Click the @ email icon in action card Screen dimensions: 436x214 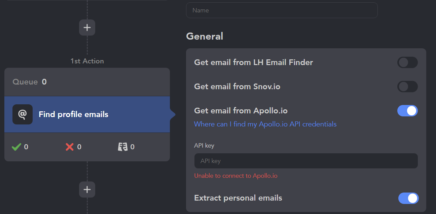[23, 114]
